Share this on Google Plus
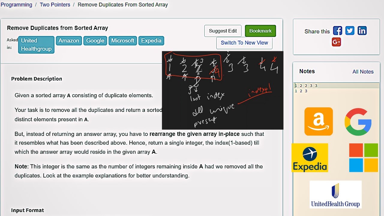This screenshot has width=384, height=216. (336, 42)
